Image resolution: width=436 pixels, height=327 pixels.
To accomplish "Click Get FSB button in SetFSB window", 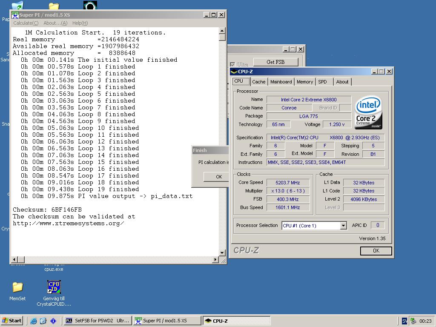I will pos(275,62).
